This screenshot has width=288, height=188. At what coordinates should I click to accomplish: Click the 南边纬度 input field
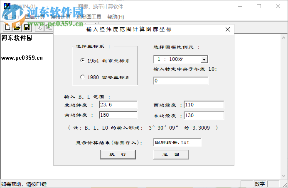[x=118, y=115]
